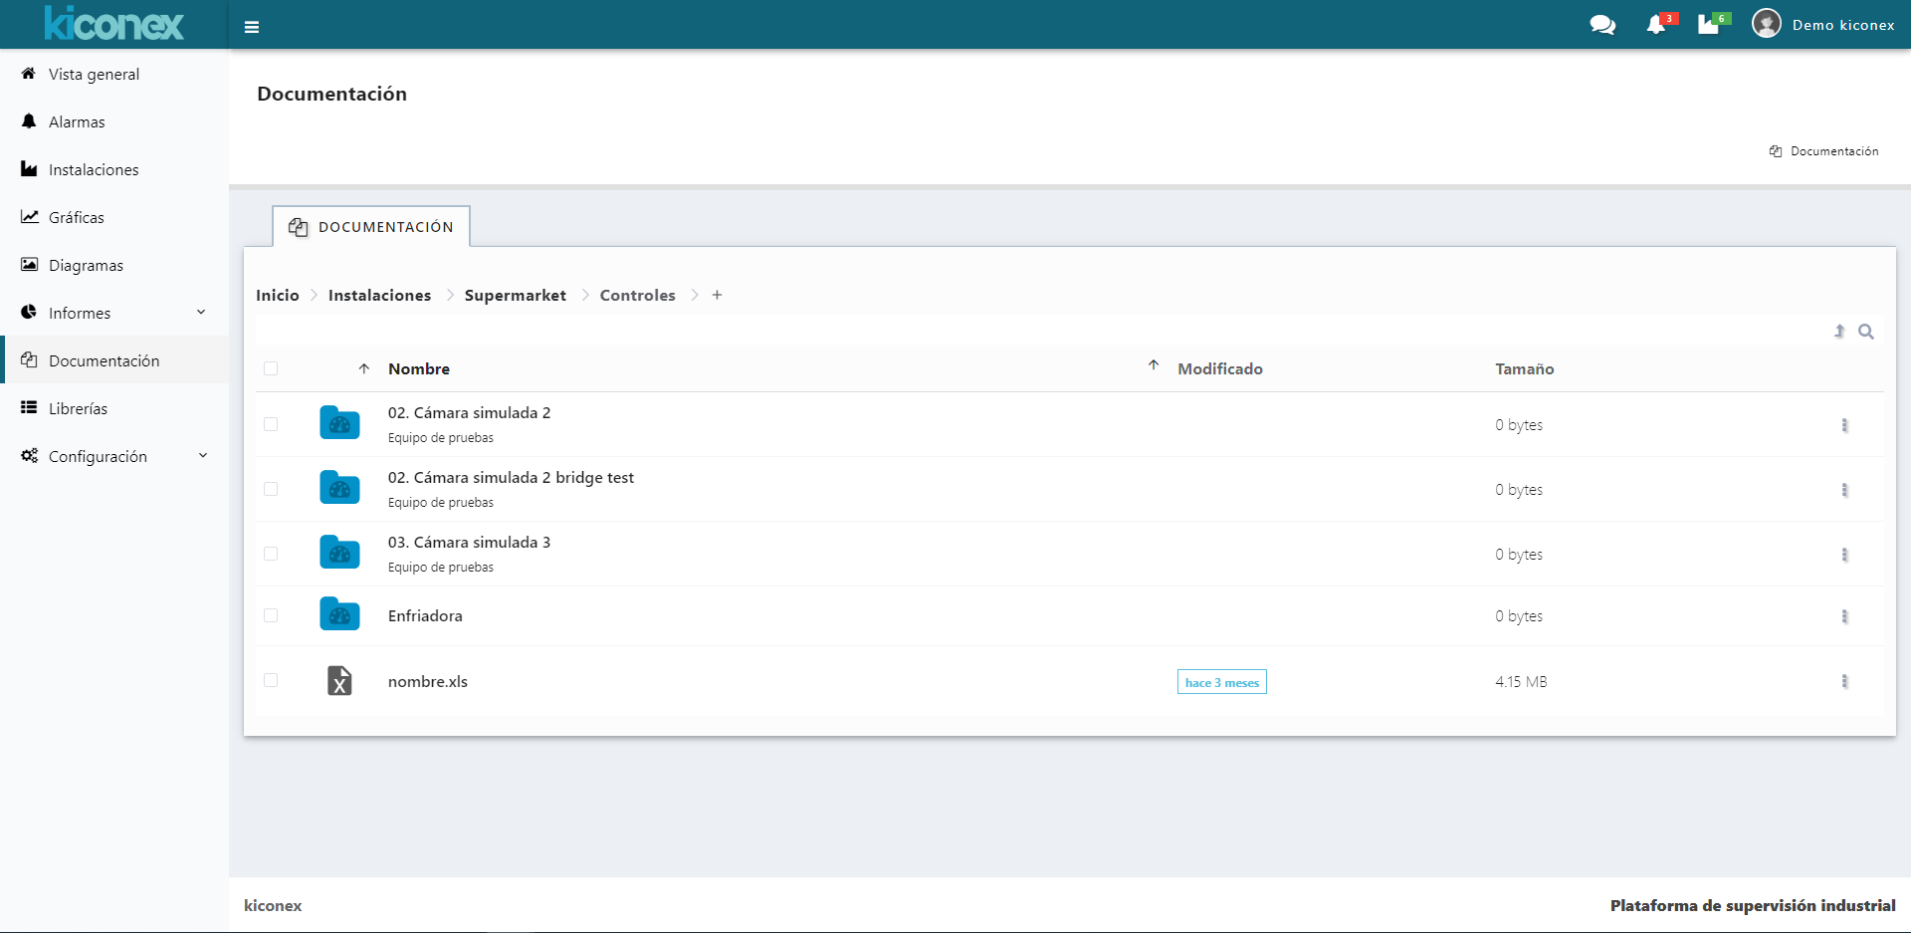
Task: Toggle the hamburger sidebar menu
Action: pos(252,27)
